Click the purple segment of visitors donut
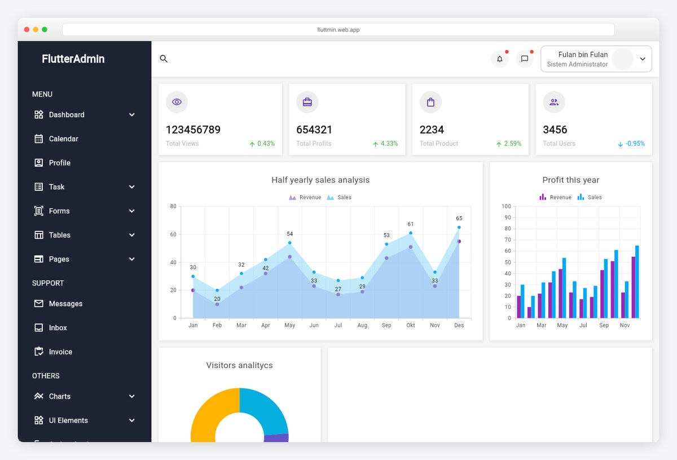This screenshot has height=460, width=677. coord(276,438)
